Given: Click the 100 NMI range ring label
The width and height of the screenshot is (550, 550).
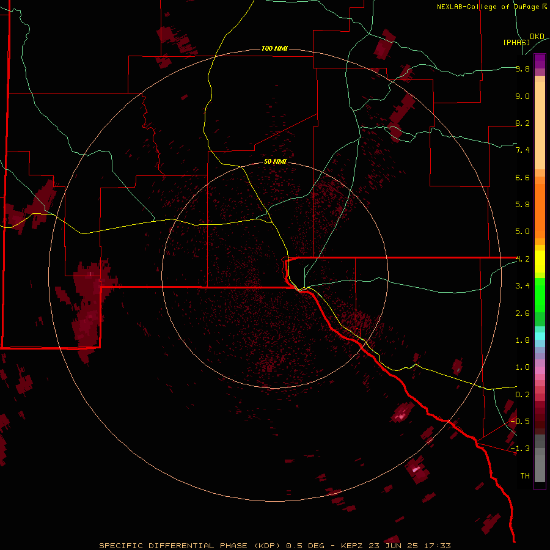Looking at the screenshot, I should coord(274,48).
